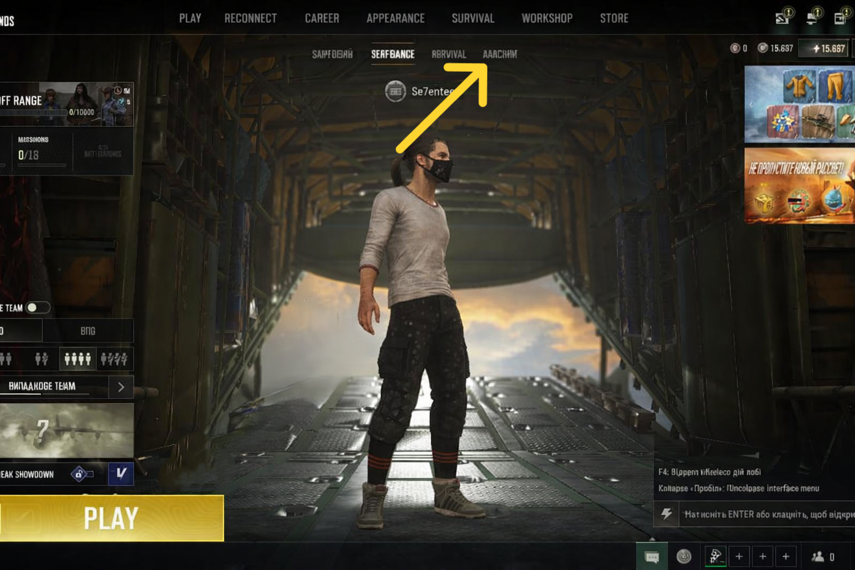Image resolution: width=855 pixels, height=570 pixels.
Task: Open the sub-tab between SERFBANCE and AARCHIM
Action: 449,54
